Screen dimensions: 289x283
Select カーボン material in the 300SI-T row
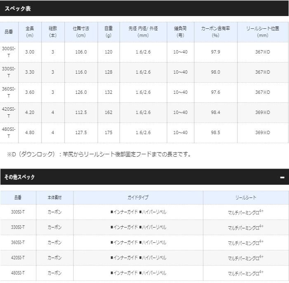coord(54,212)
